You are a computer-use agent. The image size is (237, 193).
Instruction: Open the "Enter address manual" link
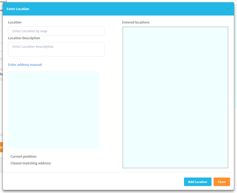tap(25, 65)
